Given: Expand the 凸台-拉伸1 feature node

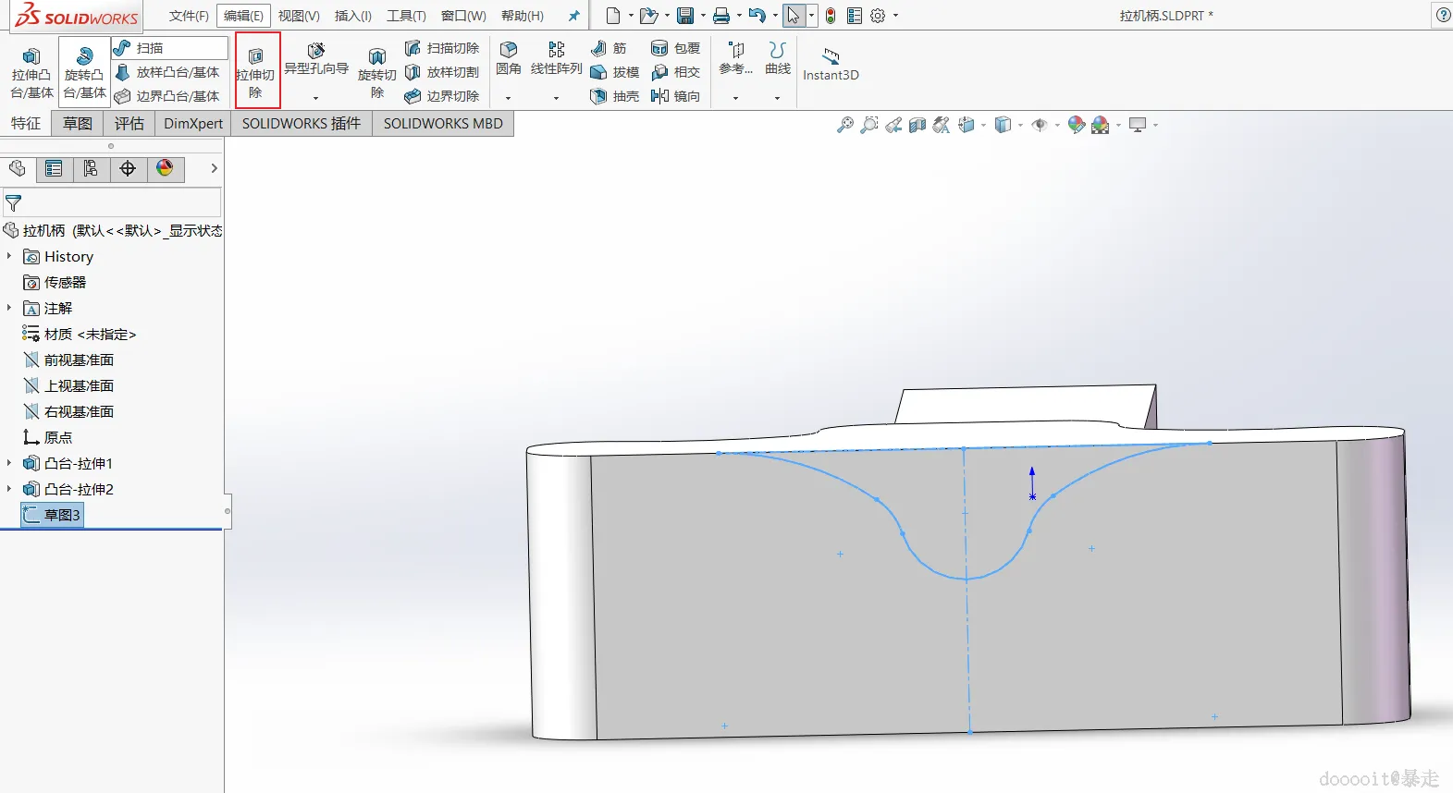Looking at the screenshot, I should 9,463.
